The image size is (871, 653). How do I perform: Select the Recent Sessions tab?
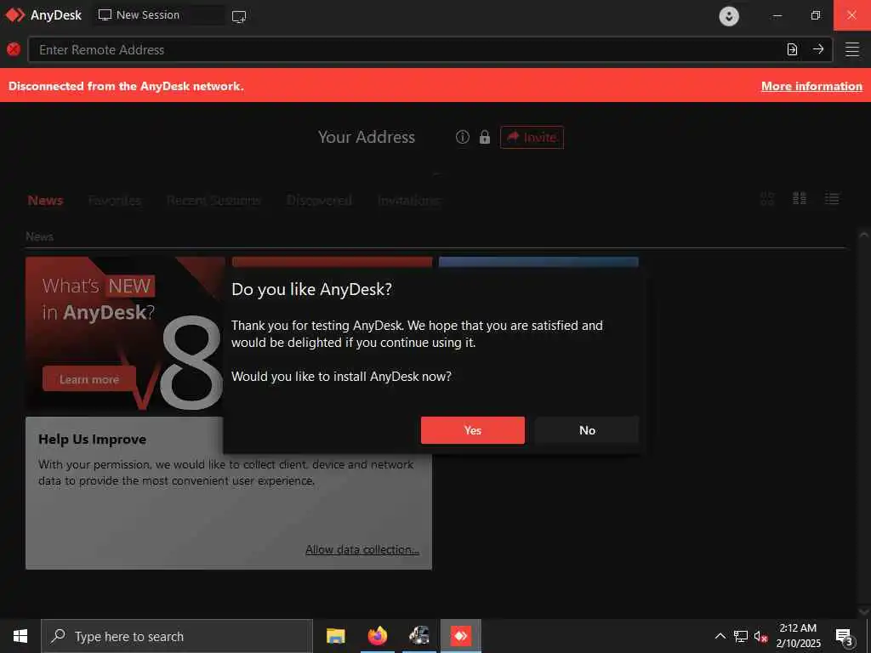(213, 200)
